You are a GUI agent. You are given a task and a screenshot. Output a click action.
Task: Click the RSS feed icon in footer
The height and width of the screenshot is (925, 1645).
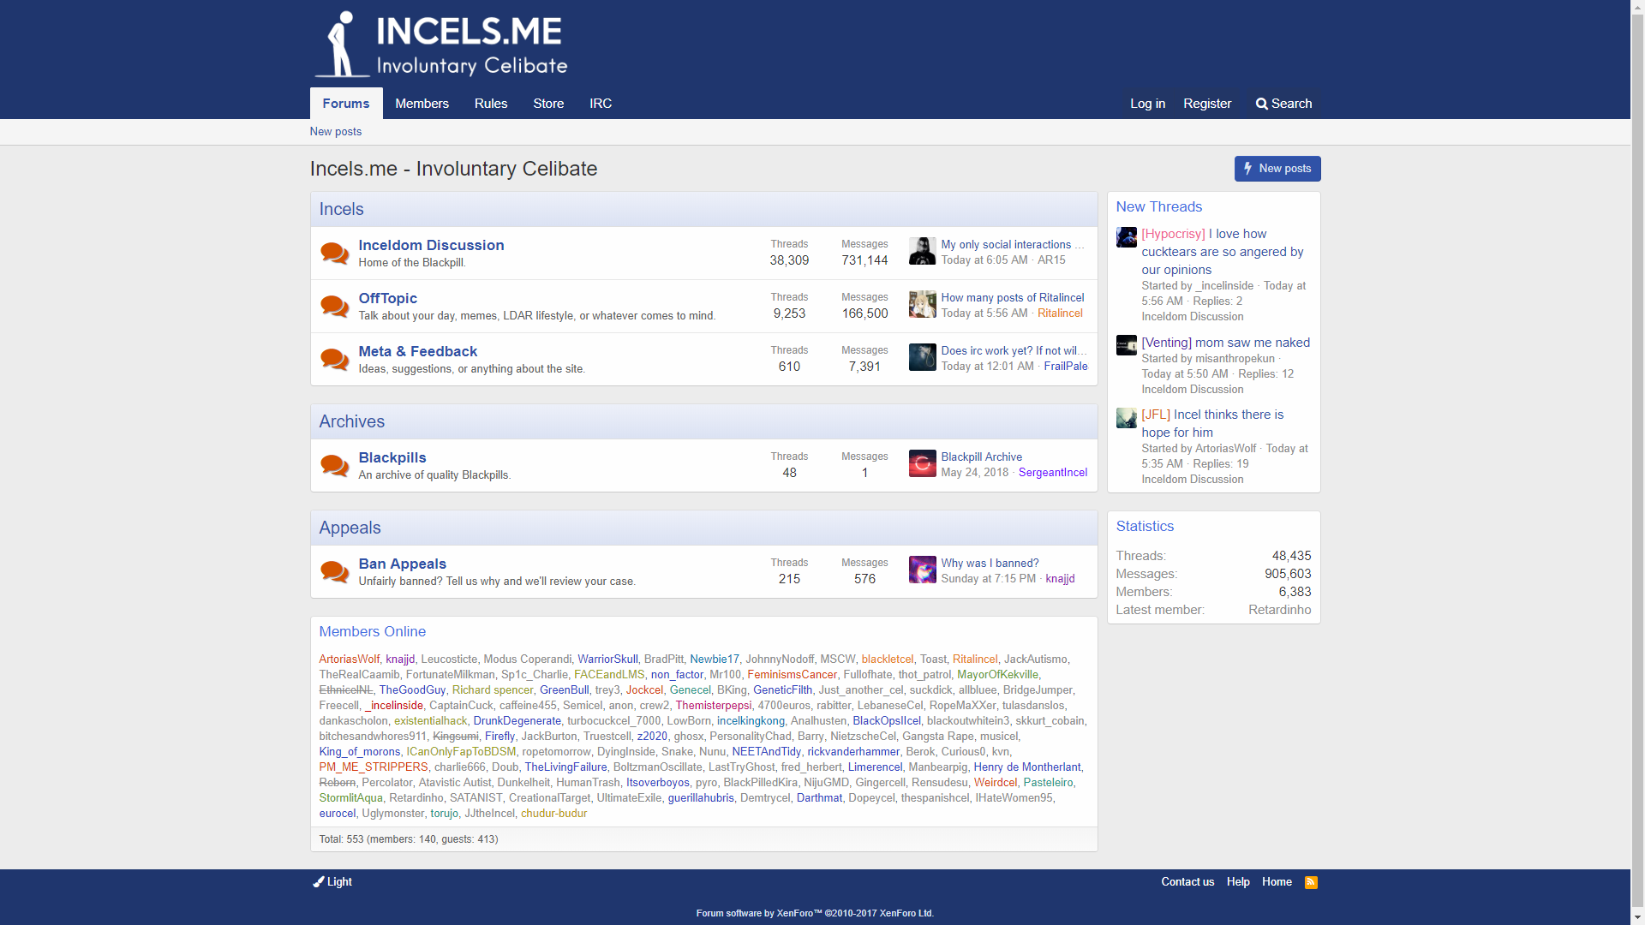(x=1311, y=882)
